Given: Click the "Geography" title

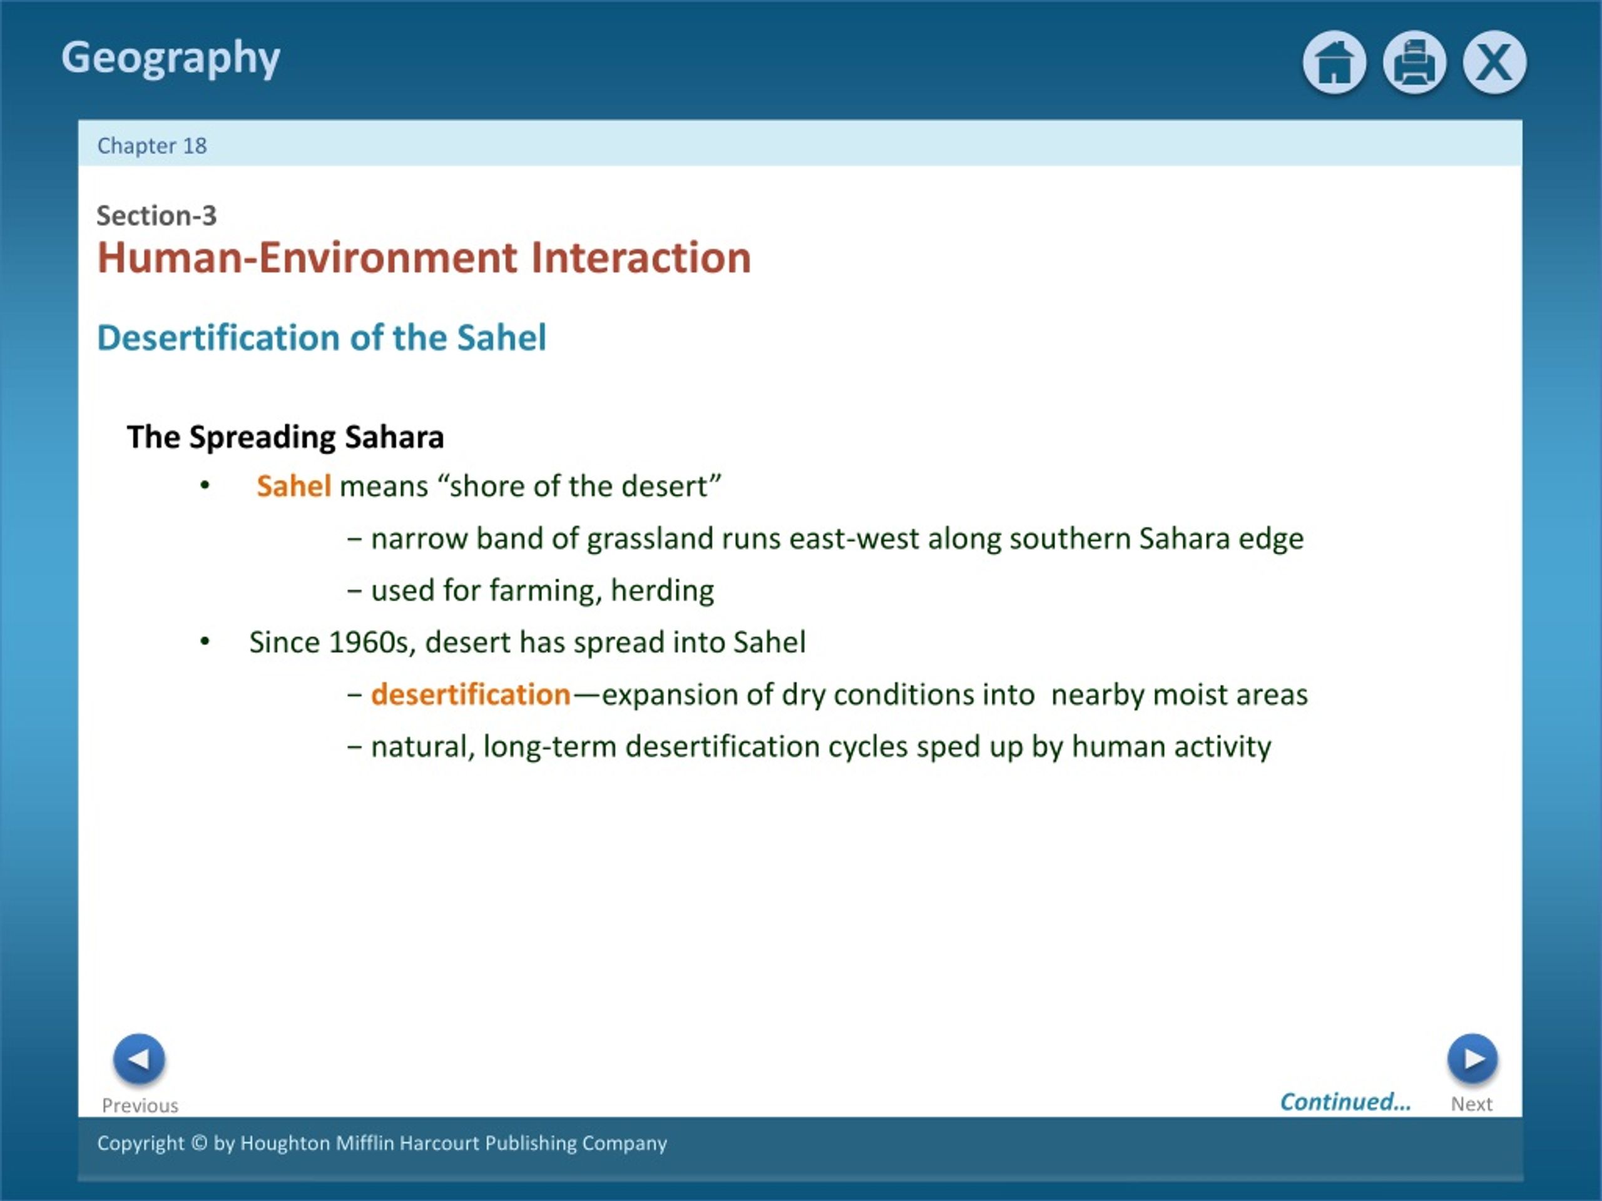Looking at the screenshot, I should pos(171,59).
